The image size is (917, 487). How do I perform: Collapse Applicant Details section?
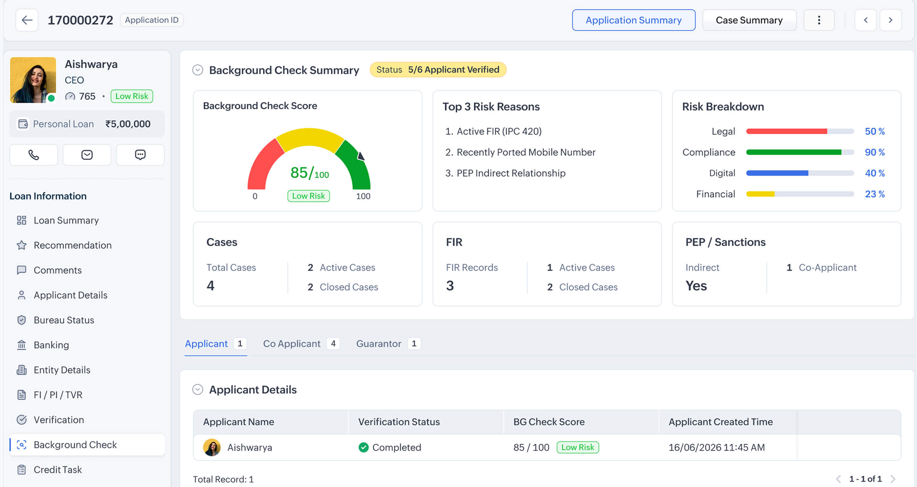(x=198, y=389)
